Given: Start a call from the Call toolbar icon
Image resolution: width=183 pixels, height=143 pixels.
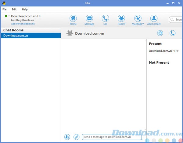Looking at the screenshot, I should pyautogui.click(x=105, y=18).
